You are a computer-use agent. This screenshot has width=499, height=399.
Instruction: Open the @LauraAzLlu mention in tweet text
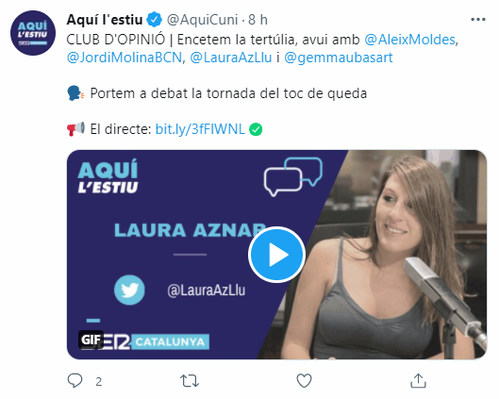(231, 58)
